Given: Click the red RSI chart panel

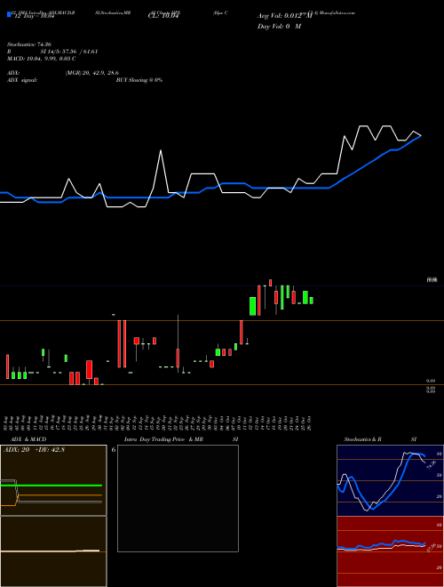Looking at the screenshot, I should coord(390,551).
